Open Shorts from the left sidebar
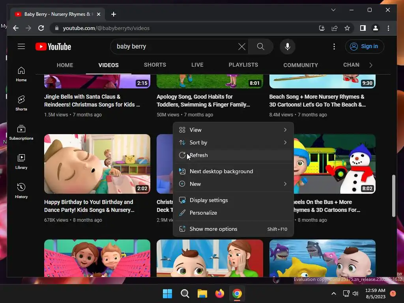This screenshot has width=404, height=303. 21,103
